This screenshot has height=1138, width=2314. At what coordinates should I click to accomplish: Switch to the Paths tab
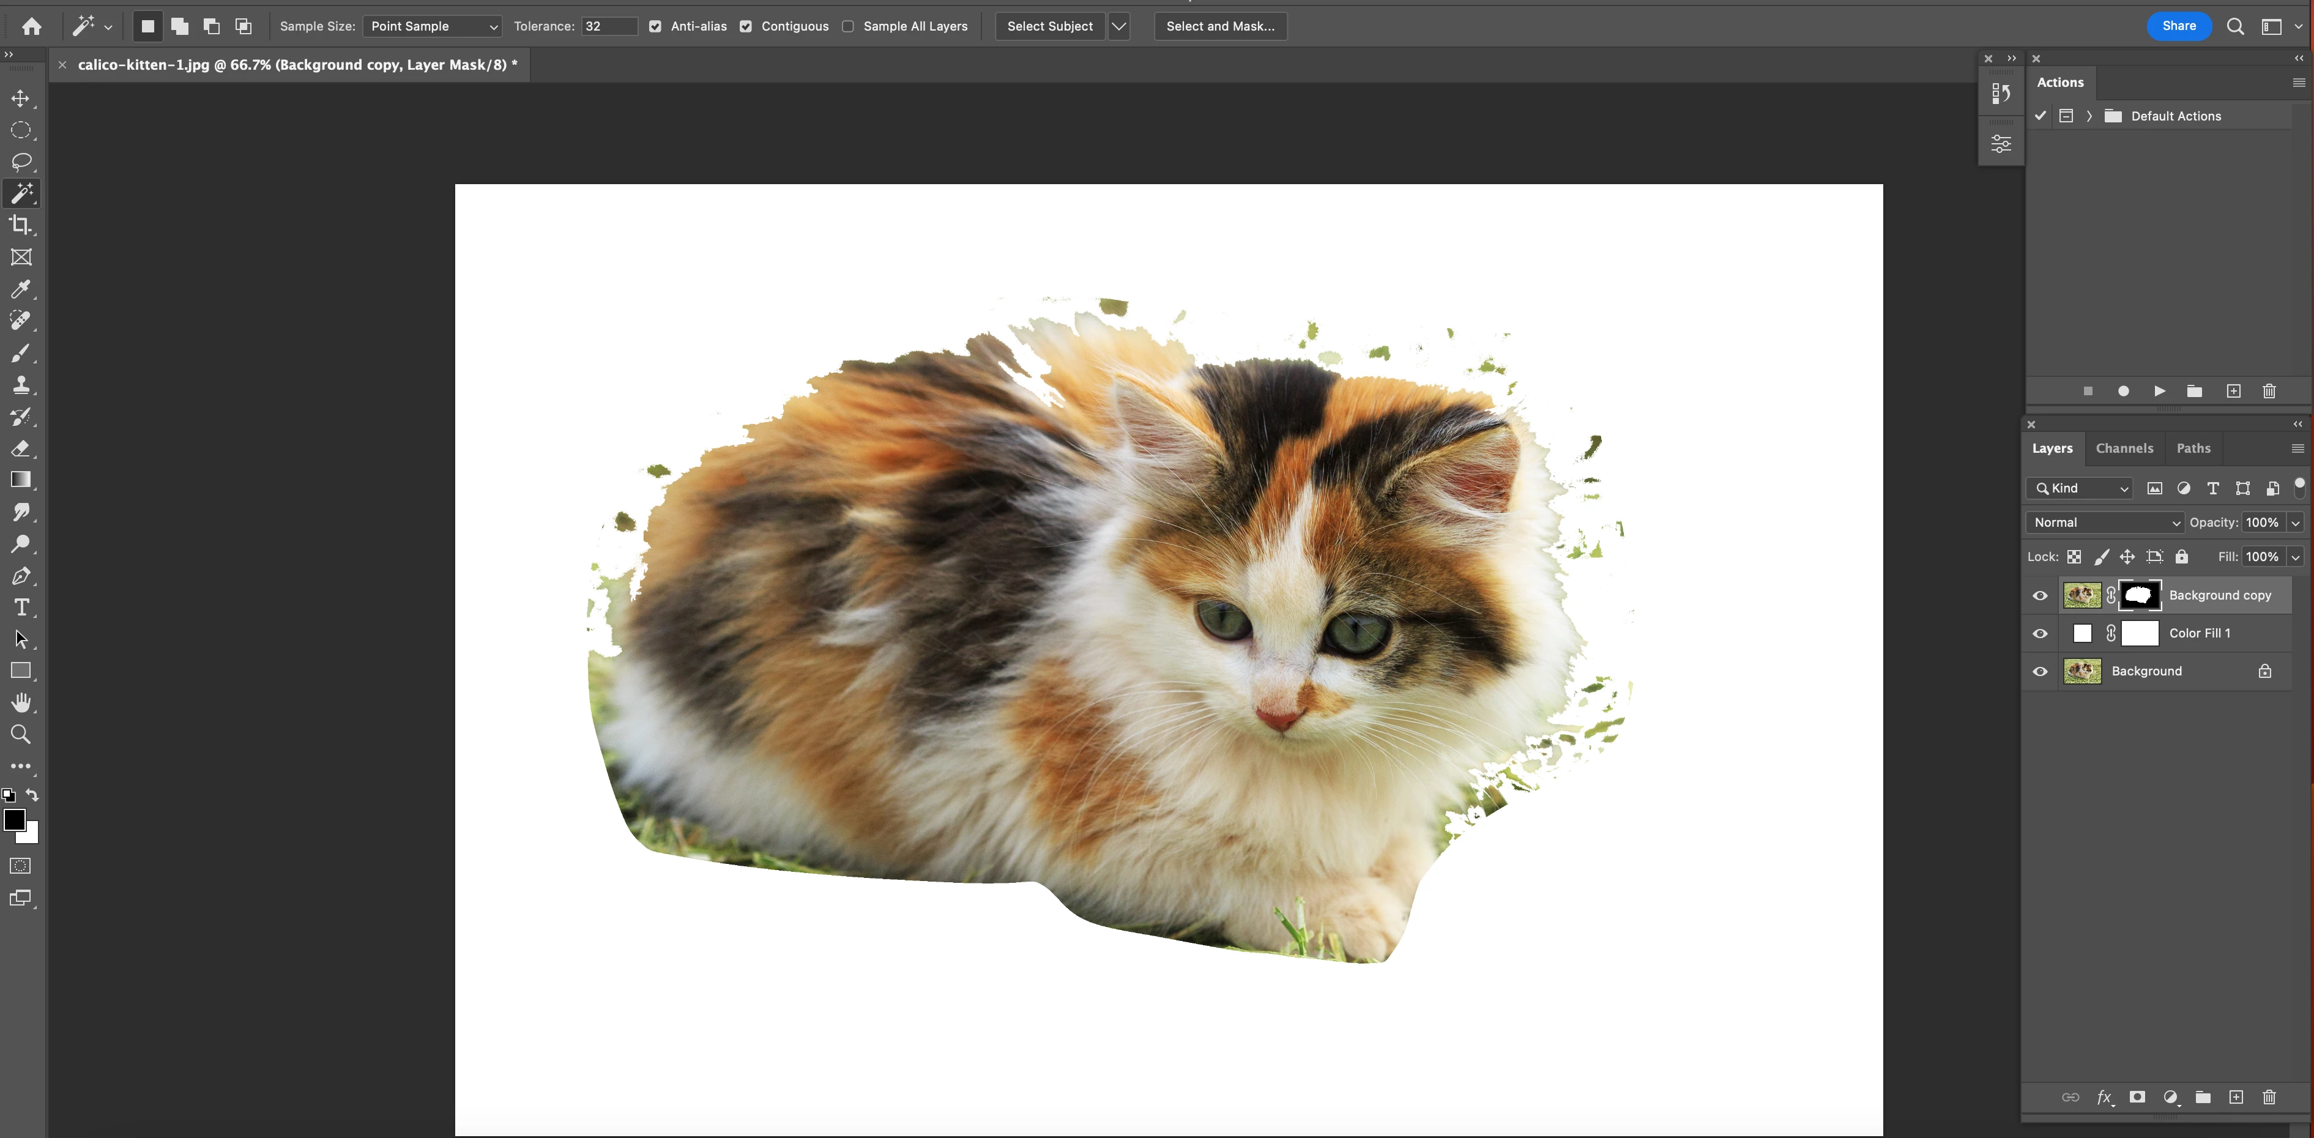[x=2193, y=448]
